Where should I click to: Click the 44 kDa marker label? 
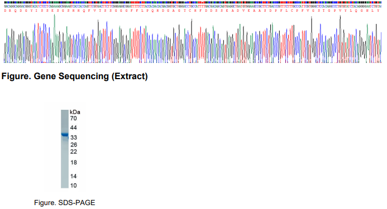73,128
